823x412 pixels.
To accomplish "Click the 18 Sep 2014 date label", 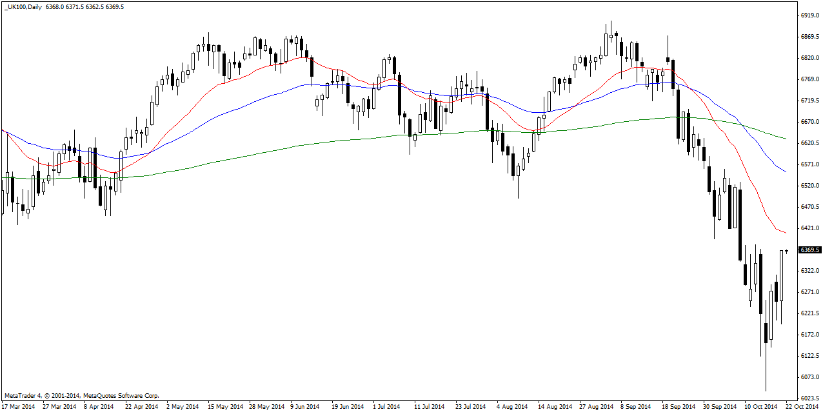I will [677, 407].
